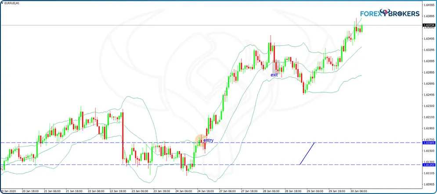The height and width of the screenshot is (194, 437).
Task: Click the blue 'exit' text label
Action: tap(274, 75)
